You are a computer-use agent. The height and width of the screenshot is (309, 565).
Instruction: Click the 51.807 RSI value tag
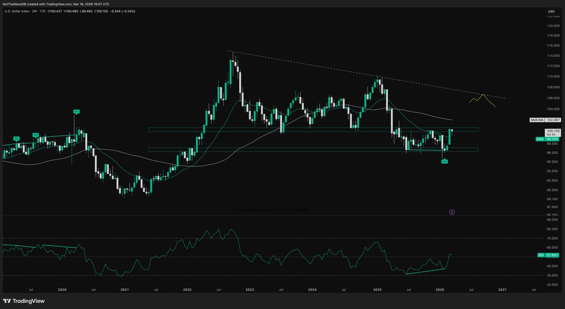click(552, 255)
